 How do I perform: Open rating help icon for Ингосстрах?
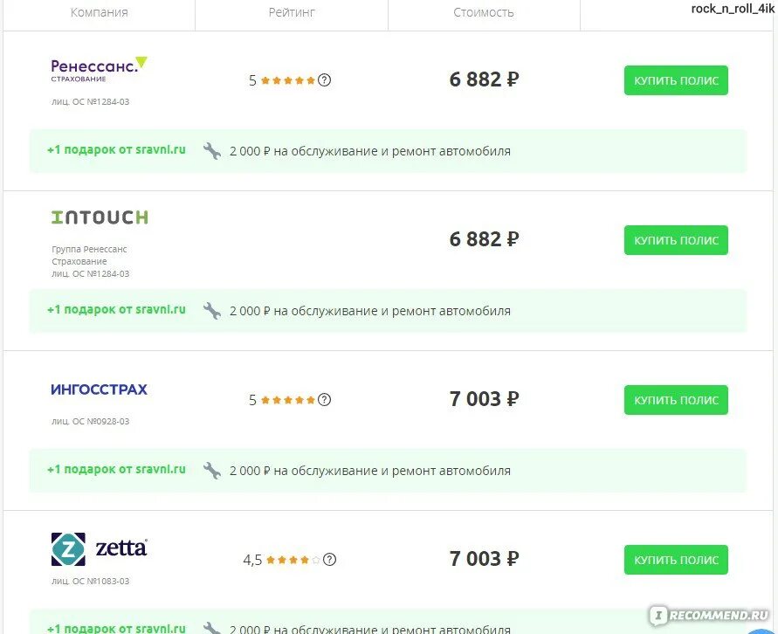click(x=324, y=399)
